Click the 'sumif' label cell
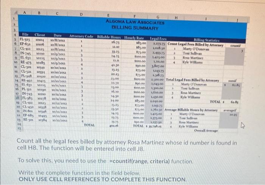Image resolution: width=265 pixels, height=185 pixels. (x=232, y=81)
